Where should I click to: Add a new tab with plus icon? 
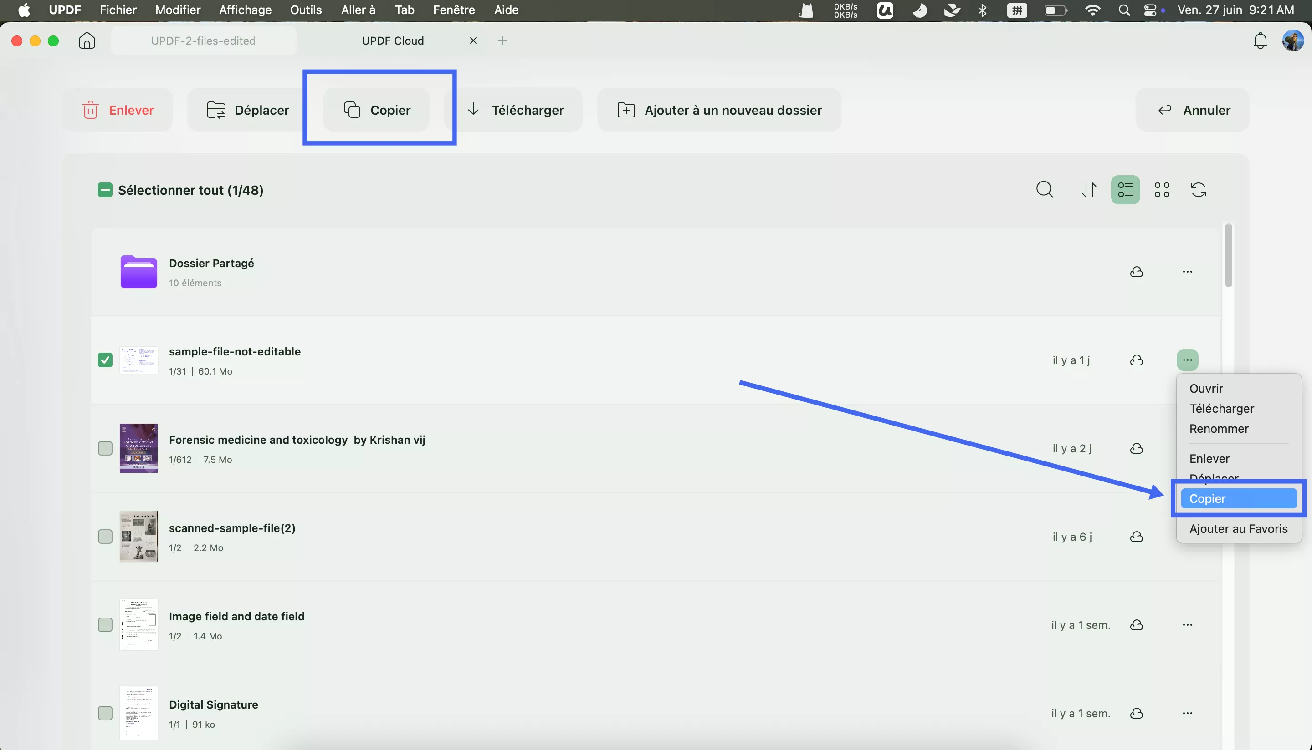pyautogui.click(x=502, y=41)
